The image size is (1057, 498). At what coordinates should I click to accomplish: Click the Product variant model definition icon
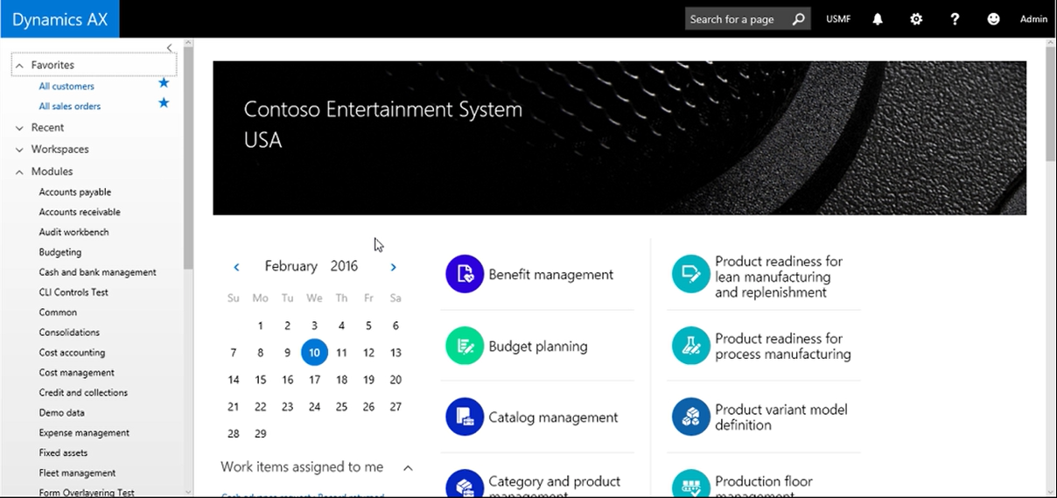(x=690, y=417)
